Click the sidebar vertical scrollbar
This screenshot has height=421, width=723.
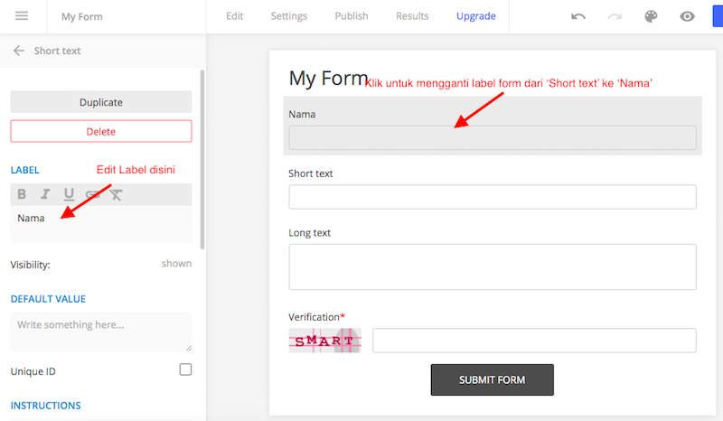202,160
